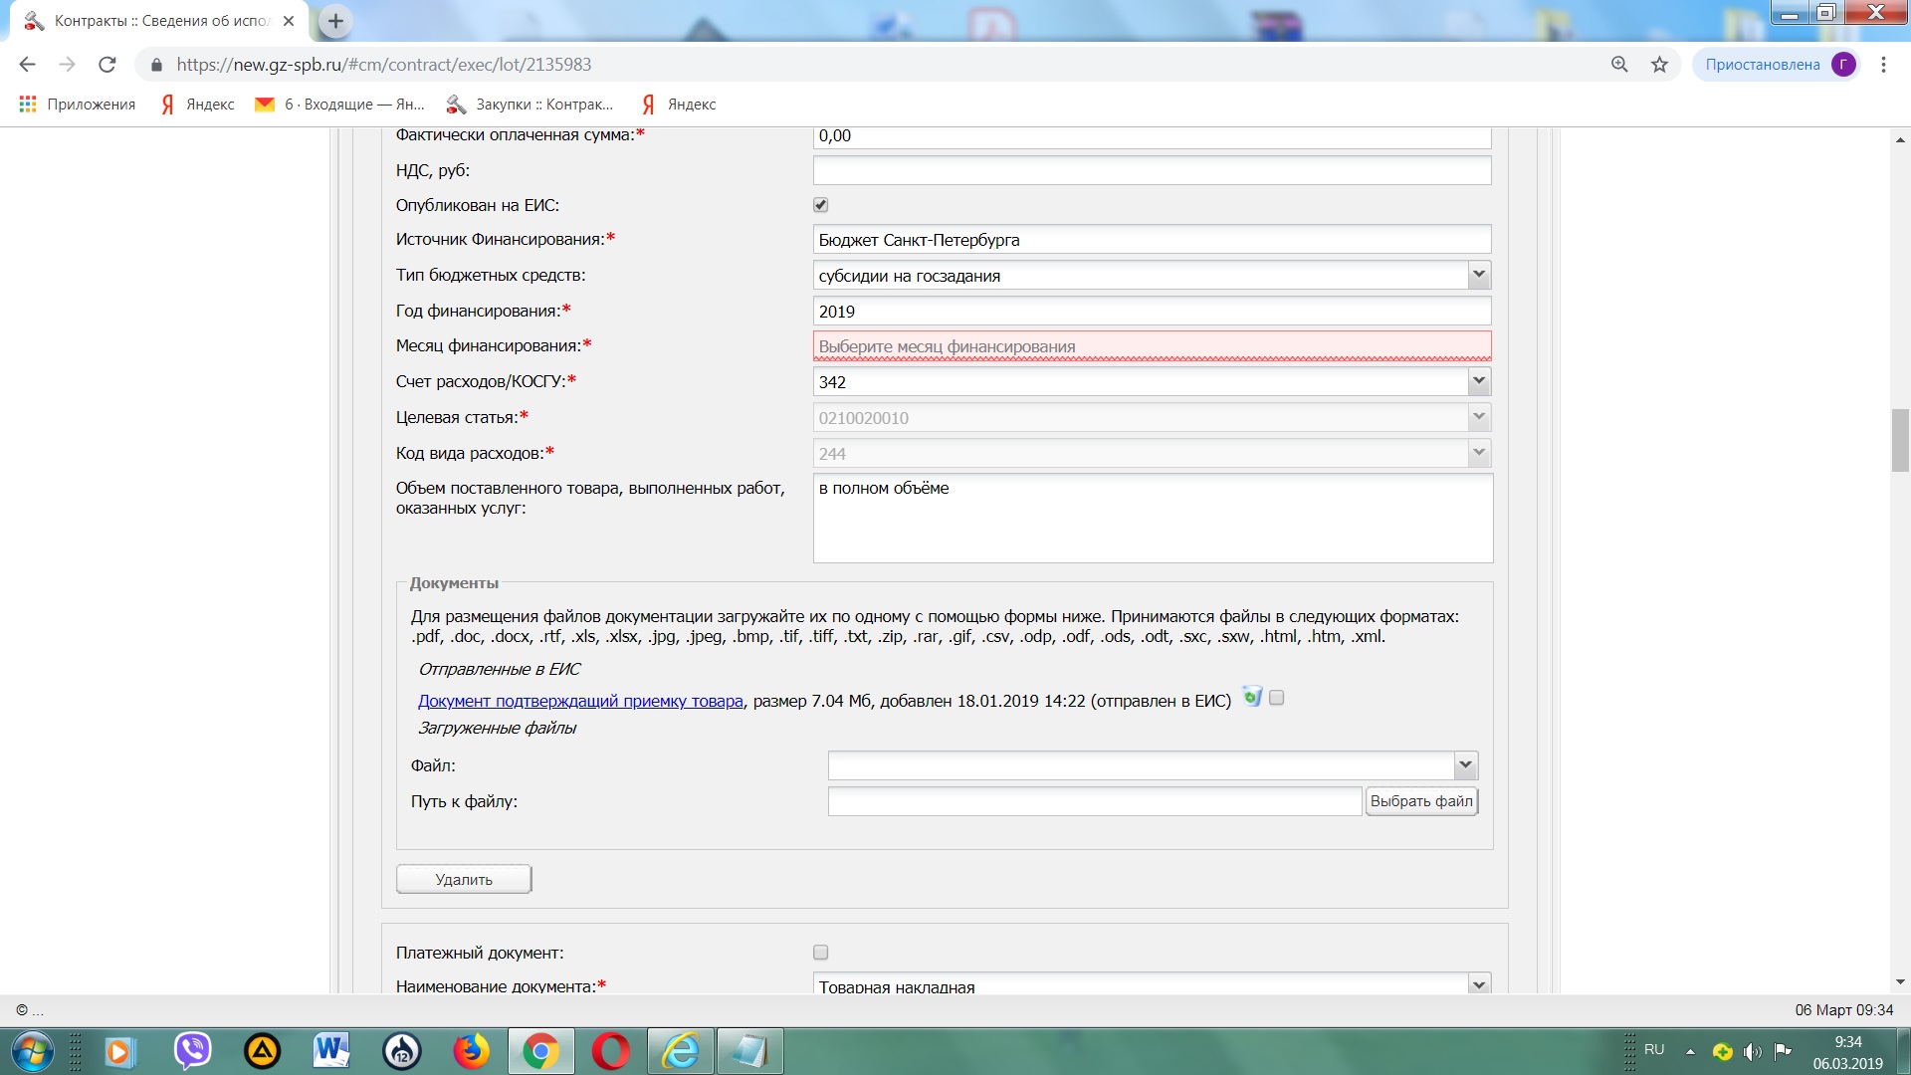Expand the Файл dropdown list
This screenshot has width=1911, height=1075.
1464,765
